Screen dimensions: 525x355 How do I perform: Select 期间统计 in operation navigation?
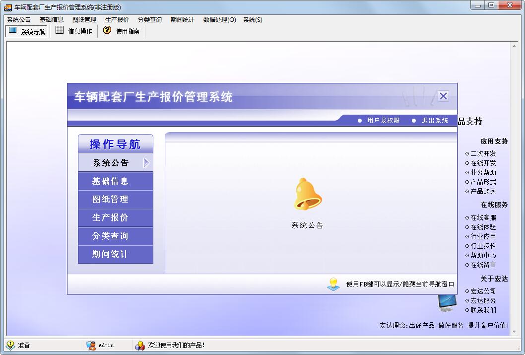point(116,254)
